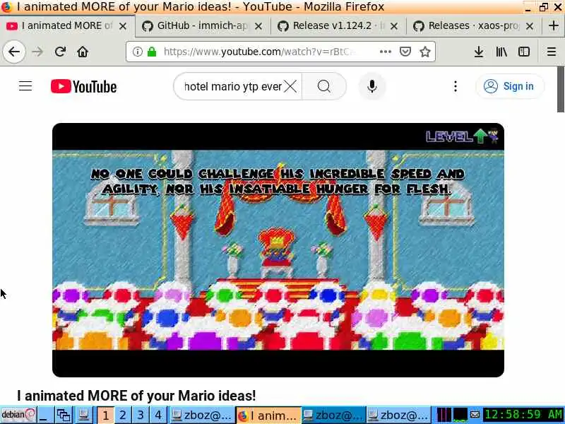Save page to Pocket
The height and width of the screenshot is (424, 565).
405,52
